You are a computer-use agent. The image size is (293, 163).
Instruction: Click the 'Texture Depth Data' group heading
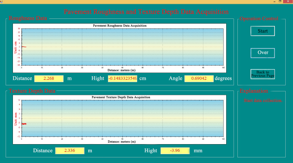tap(32, 91)
